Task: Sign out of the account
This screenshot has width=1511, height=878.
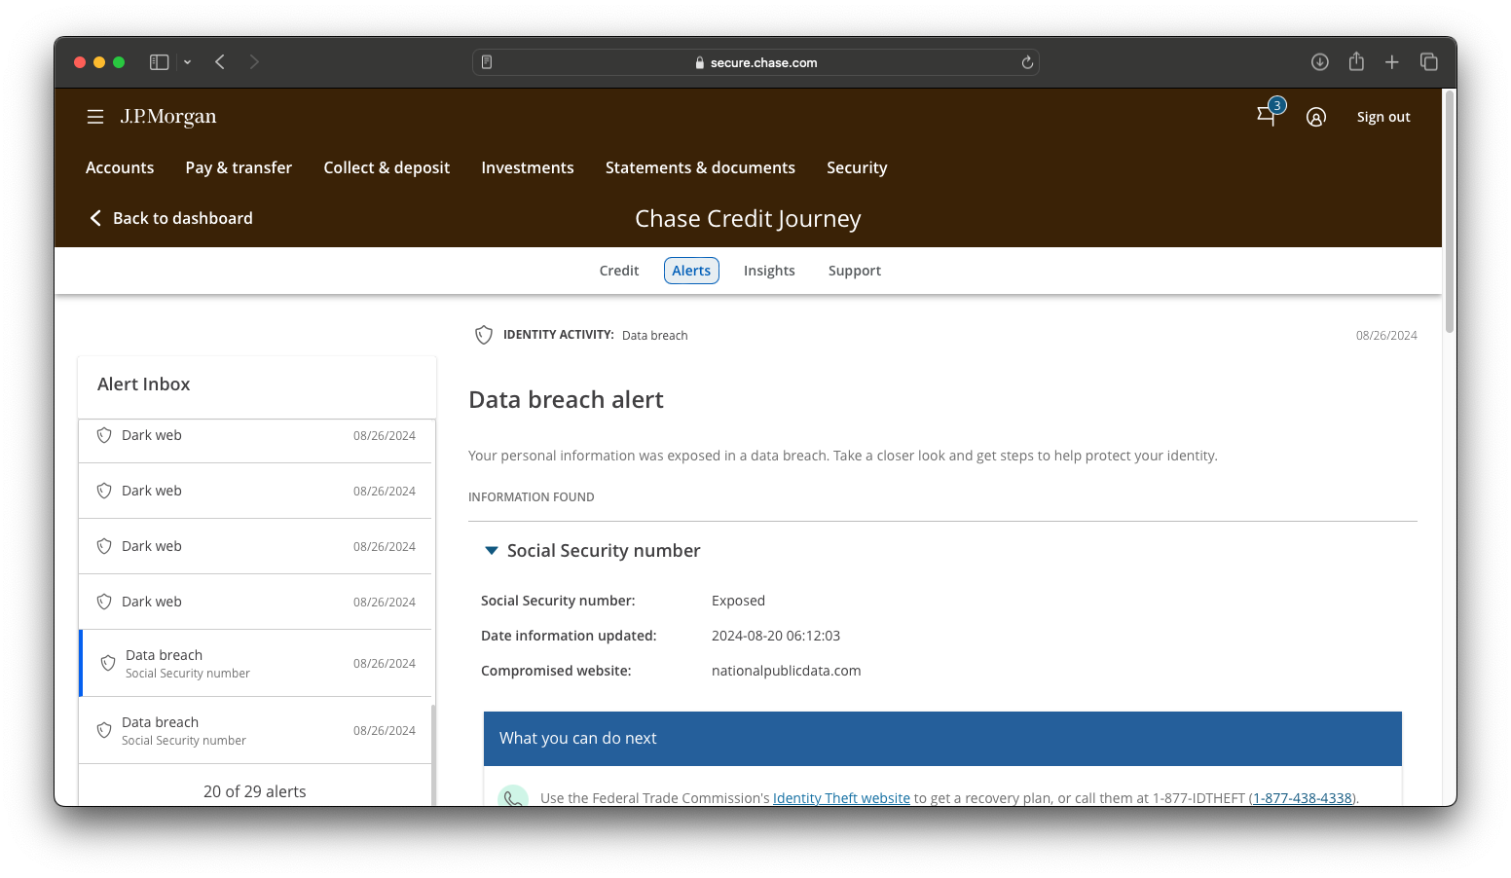Action: point(1383,117)
